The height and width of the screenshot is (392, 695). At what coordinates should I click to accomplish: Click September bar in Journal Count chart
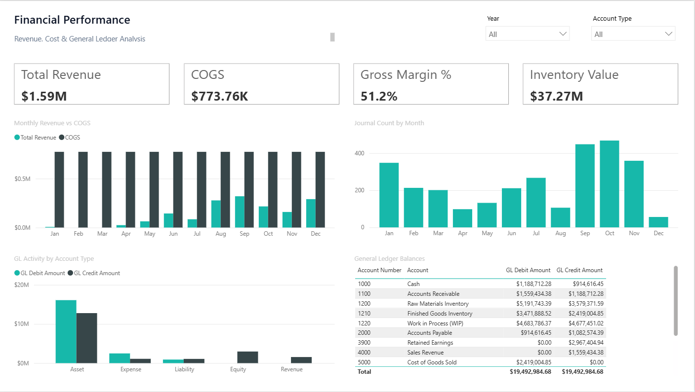pos(585,186)
